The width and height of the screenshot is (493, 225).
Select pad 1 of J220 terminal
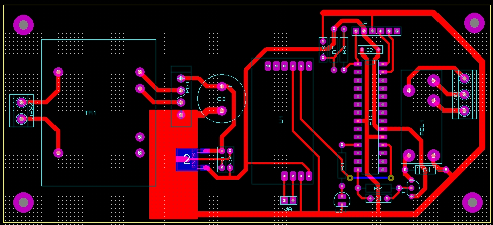click(x=21, y=119)
